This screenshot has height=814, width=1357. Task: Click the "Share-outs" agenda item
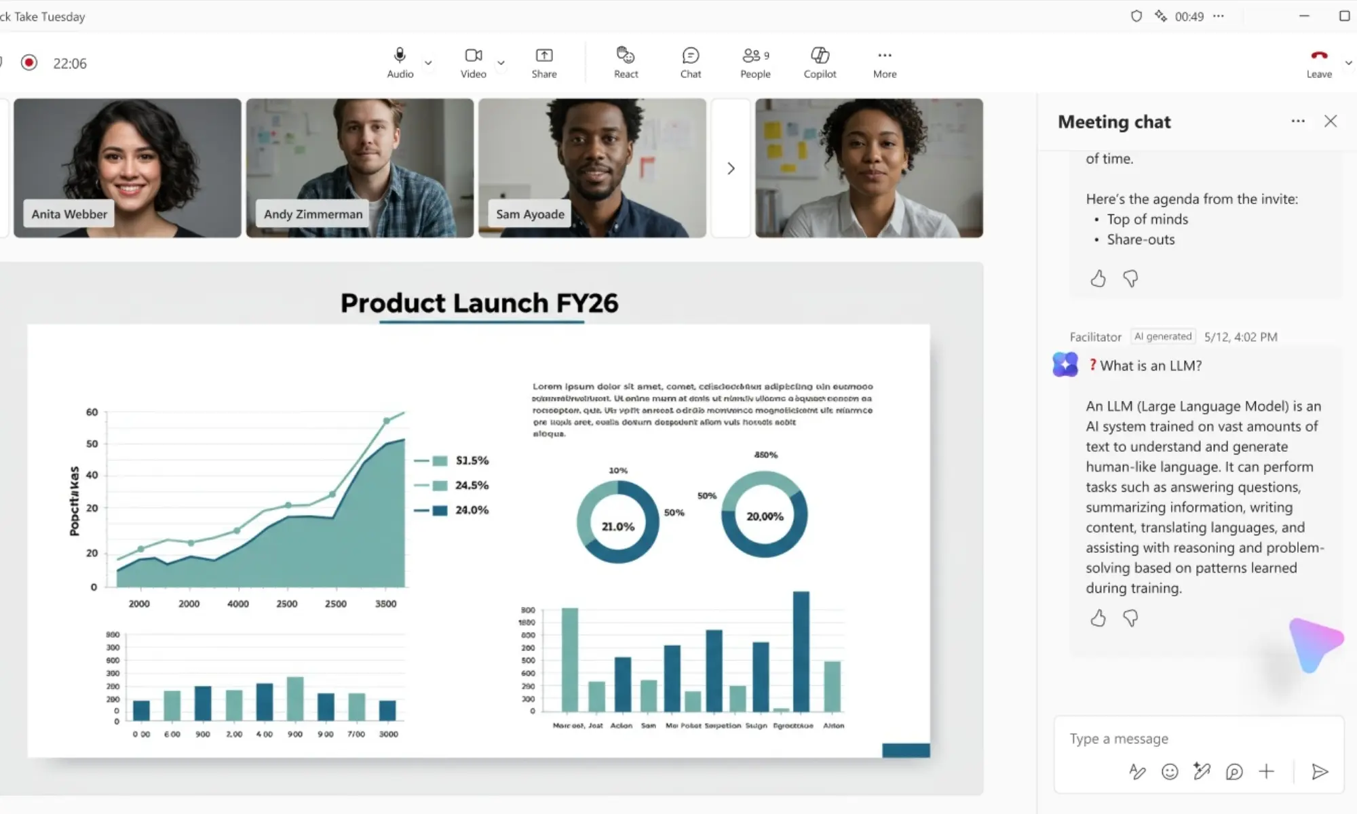pyautogui.click(x=1141, y=239)
